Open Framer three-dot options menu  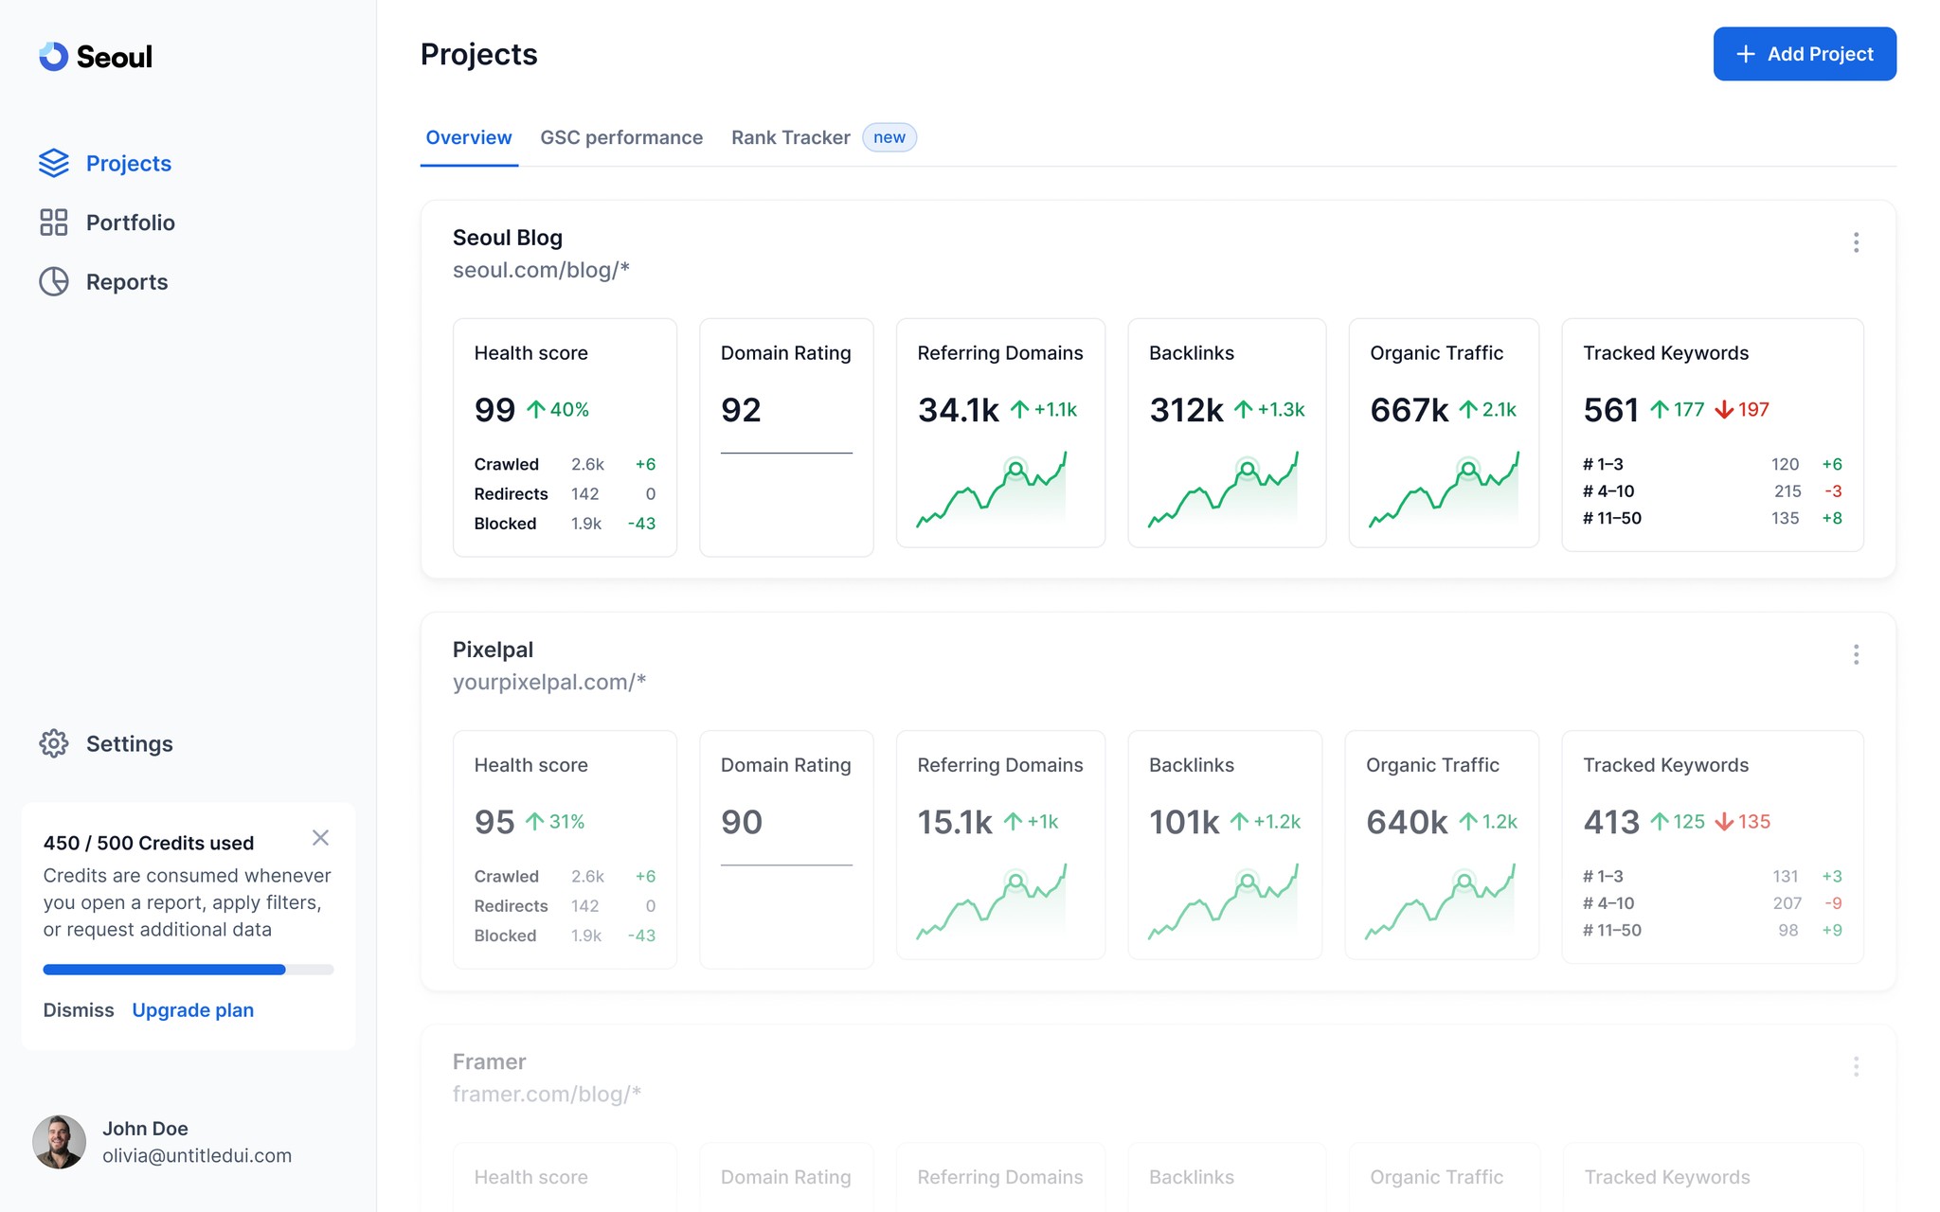tap(1856, 1067)
